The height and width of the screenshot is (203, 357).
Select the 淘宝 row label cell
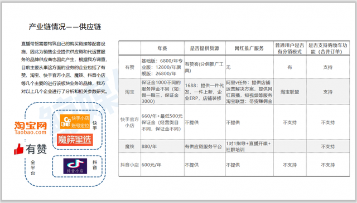[129, 92]
